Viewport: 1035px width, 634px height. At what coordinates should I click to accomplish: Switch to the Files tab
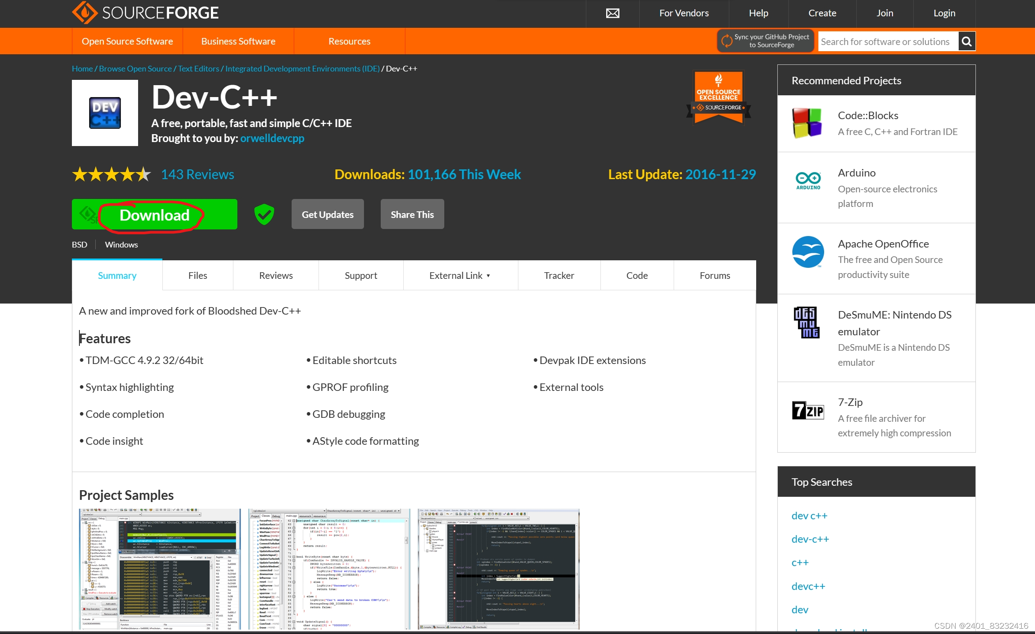coord(198,276)
